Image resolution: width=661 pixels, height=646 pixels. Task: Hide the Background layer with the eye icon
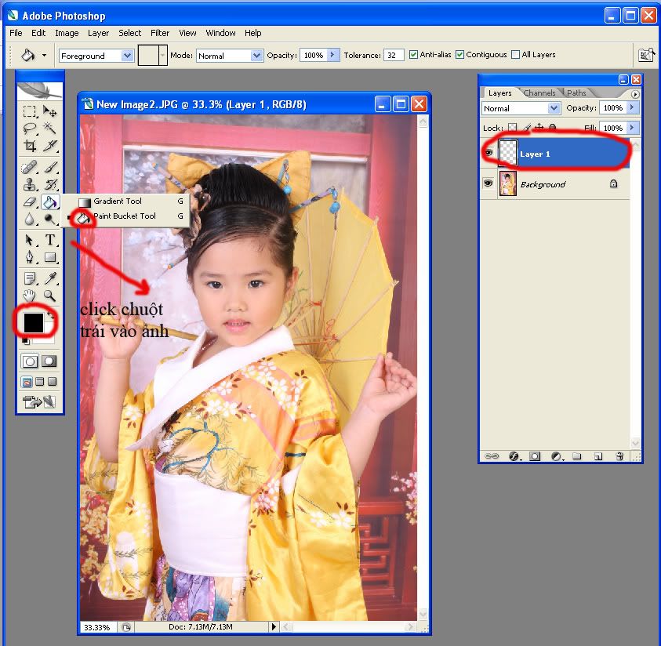coord(488,183)
